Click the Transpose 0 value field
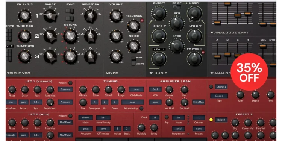Viewport: 282px width, 141px height. [x=94, y=102]
